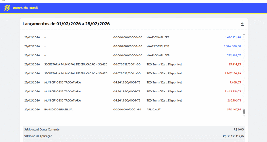The image size is (267, 142).
Task: Click the Lançamentos de 01/02/2026 a 28/02/2026 heading
Action: coord(66,24)
